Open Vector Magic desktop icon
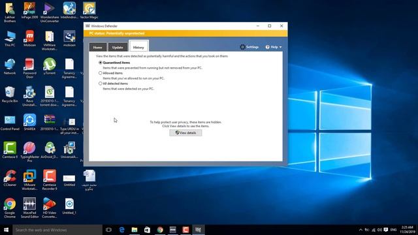This screenshot has width=418, height=235. point(89,10)
